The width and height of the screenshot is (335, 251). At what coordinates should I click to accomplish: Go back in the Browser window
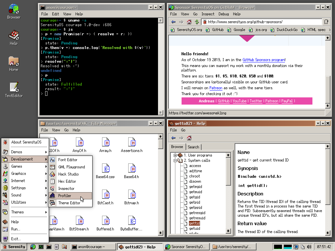point(173,22)
